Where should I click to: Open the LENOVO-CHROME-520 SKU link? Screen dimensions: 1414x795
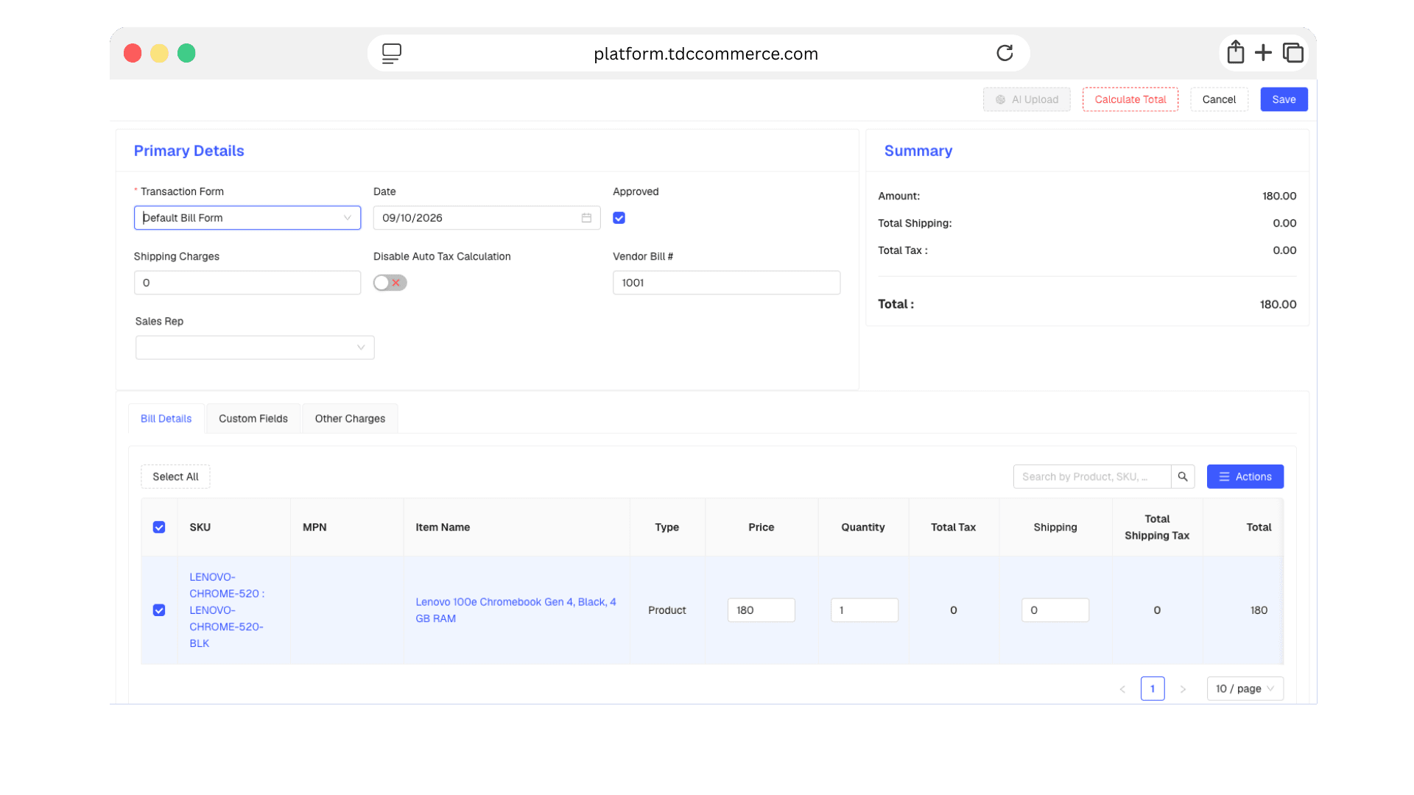tap(227, 610)
